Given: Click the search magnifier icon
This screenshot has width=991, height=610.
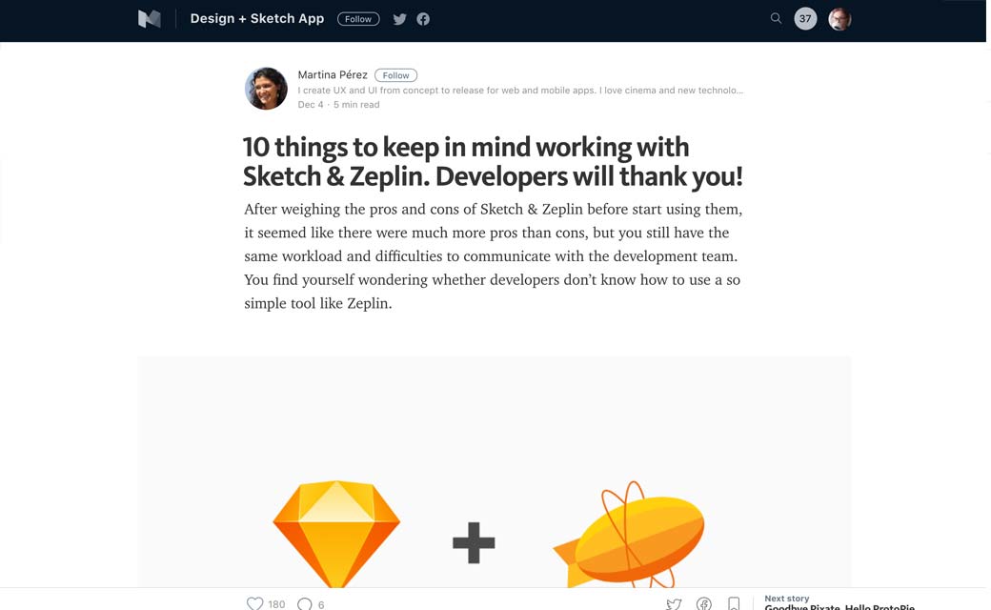Looking at the screenshot, I should pos(776,18).
